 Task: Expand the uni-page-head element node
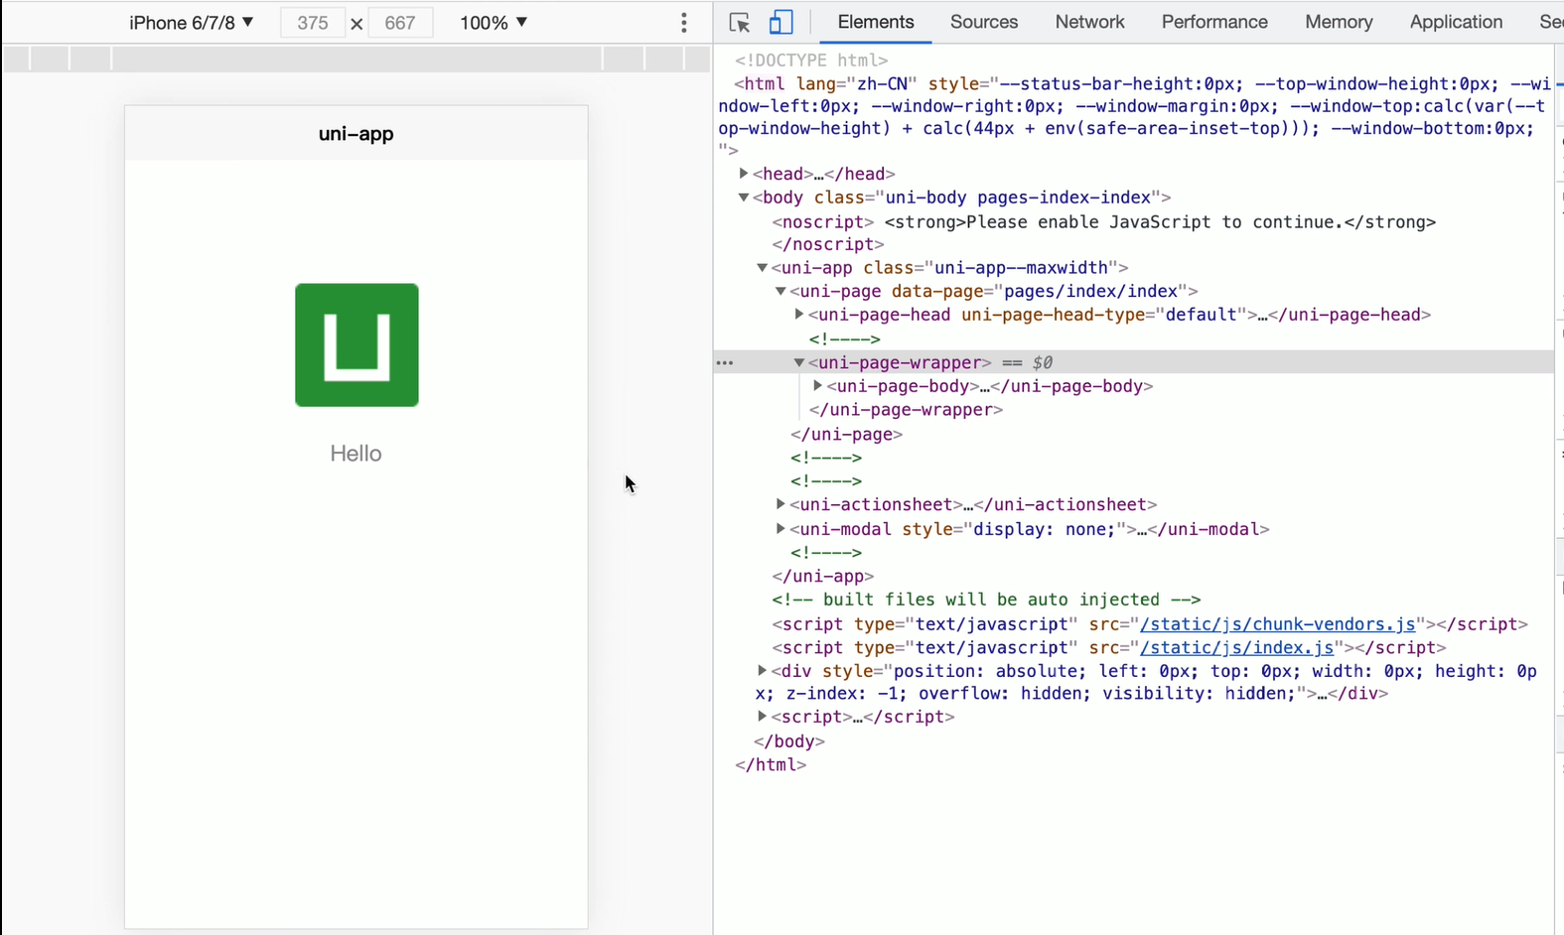pyautogui.click(x=799, y=315)
